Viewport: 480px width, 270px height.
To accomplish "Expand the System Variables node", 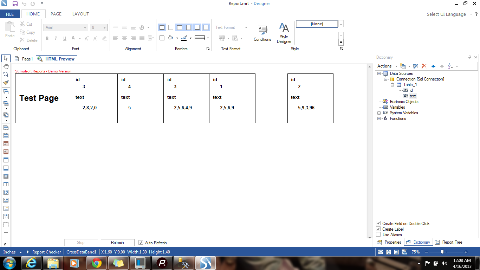I will click(x=379, y=113).
